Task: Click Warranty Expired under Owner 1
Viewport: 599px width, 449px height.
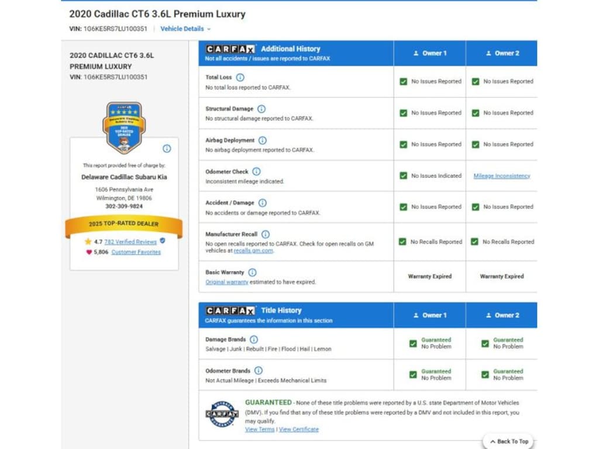Action: point(430,277)
